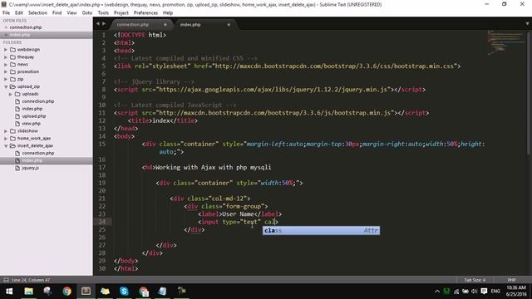The width and height of the screenshot is (532, 299).
Task: Open connection.php in upload_zip folder
Action: tap(38, 101)
